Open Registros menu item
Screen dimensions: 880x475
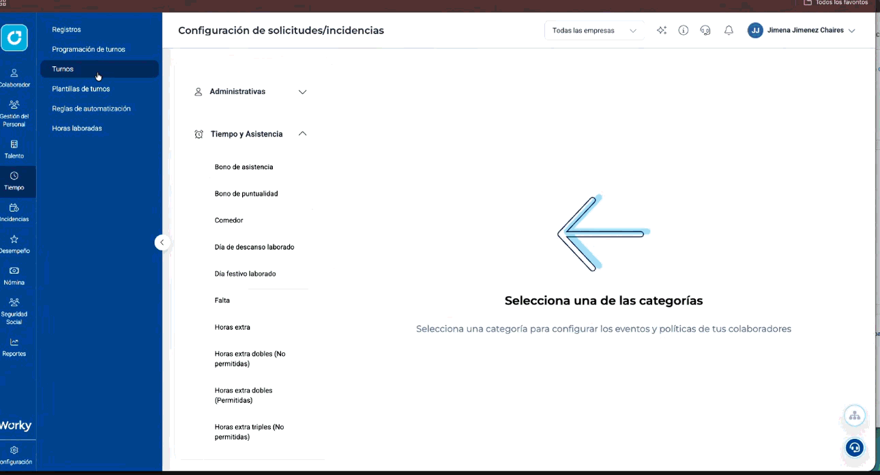(100, 29)
